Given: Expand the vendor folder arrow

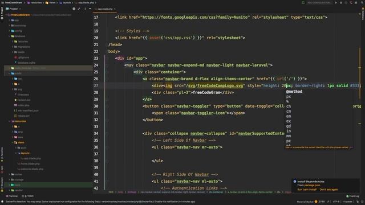Looking at the screenshot, I should (x=9, y=190).
